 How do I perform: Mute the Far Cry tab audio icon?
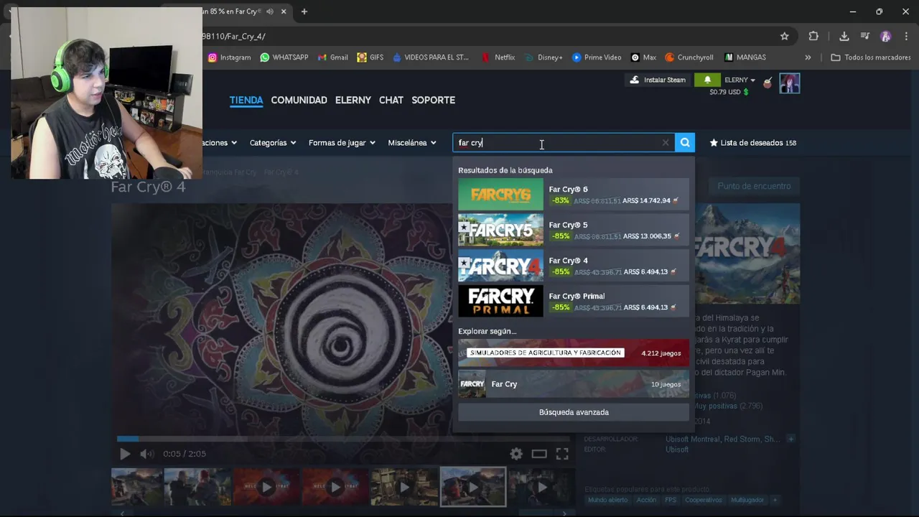pyautogui.click(x=270, y=11)
